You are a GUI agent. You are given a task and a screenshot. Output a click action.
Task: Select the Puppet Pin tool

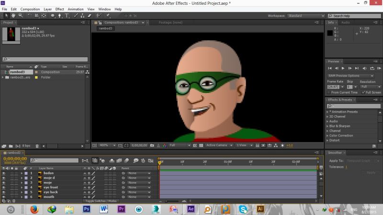(x=108, y=15)
